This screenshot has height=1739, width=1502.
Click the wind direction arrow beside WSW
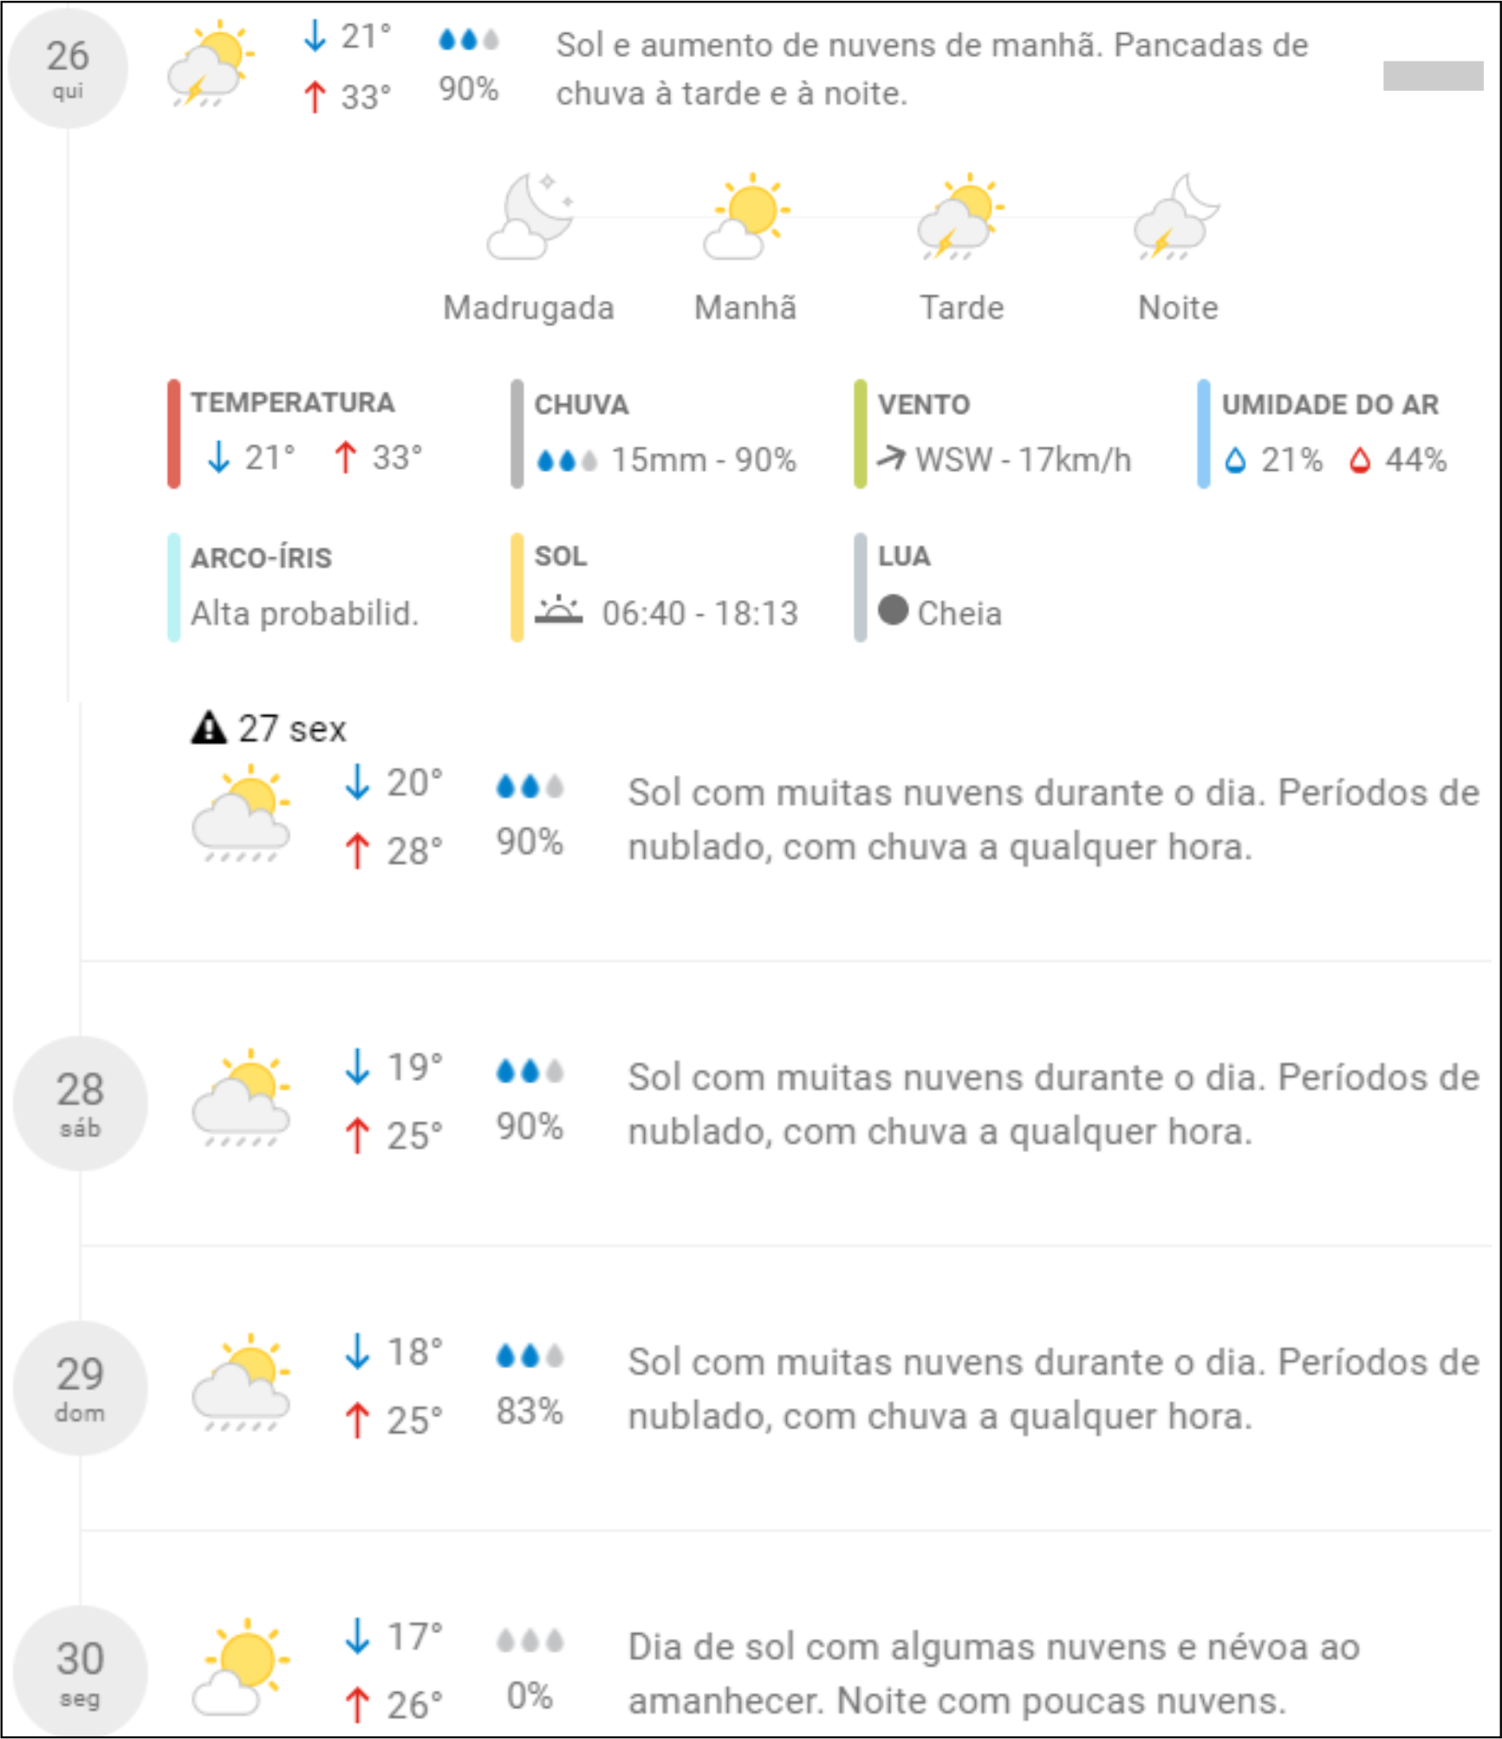click(891, 457)
